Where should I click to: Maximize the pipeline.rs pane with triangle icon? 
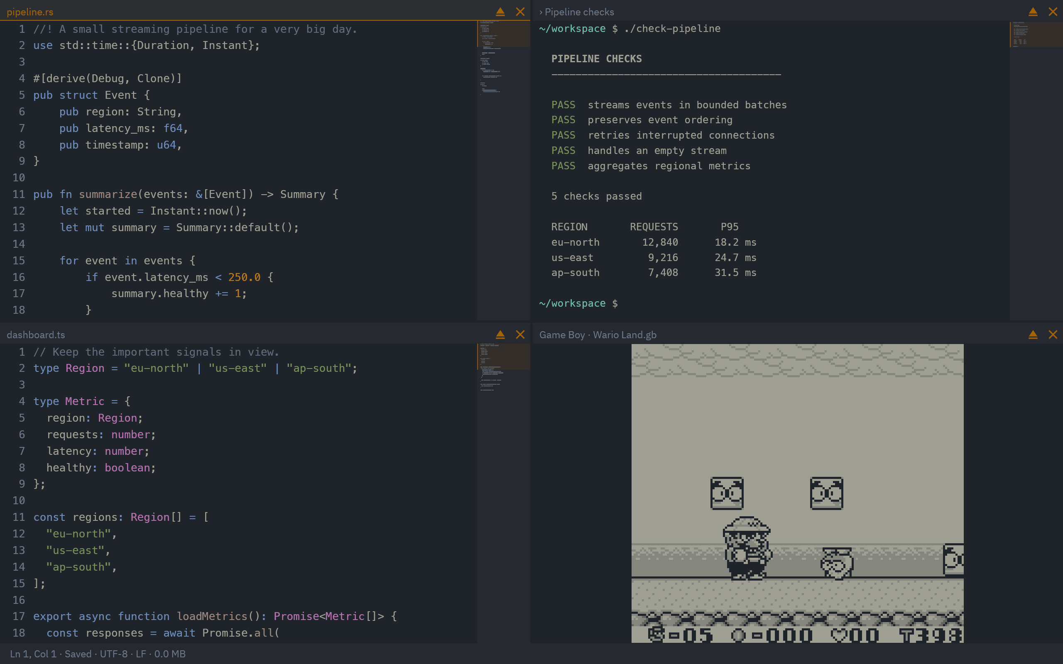(500, 12)
